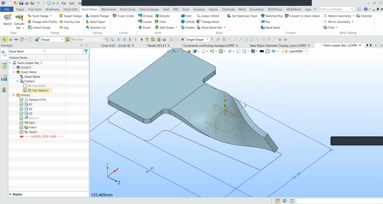Viewport: 383px width, 204px height.
Task: Open the Sketched Rip tool
Action: (x=274, y=16)
